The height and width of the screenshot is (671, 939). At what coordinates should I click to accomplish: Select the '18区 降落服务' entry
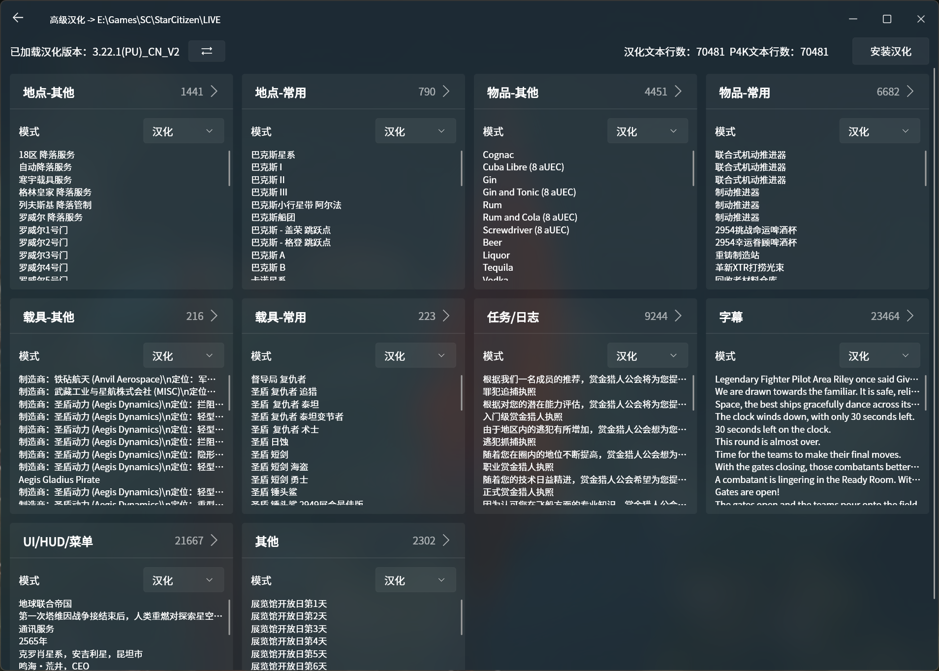47,155
